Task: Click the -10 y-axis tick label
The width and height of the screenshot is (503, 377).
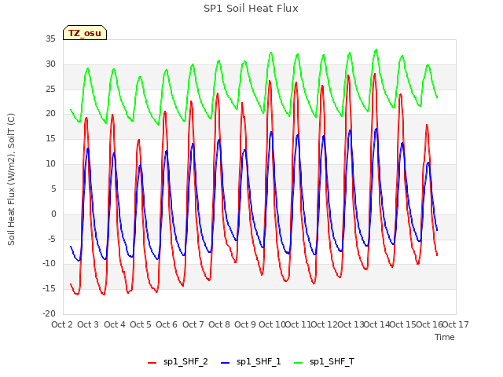Action: tap(49, 264)
